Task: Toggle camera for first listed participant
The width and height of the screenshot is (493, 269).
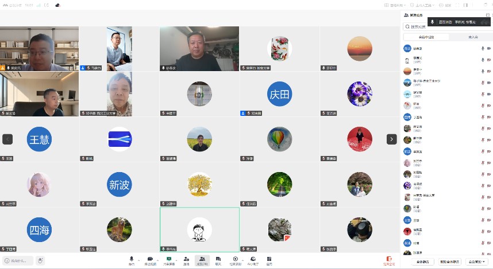Action: click(x=489, y=48)
